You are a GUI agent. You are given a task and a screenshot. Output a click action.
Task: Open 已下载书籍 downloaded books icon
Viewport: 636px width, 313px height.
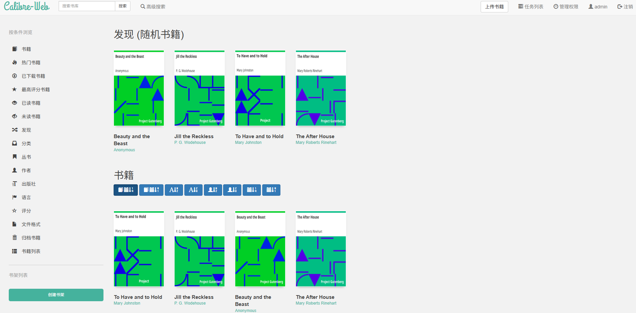[14, 76]
